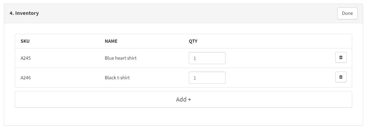Focus the quantity field for Black t-shirt
Image resolution: width=367 pixels, height=128 pixels.
[x=207, y=78]
